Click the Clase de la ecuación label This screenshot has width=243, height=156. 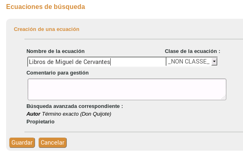pos(193,51)
